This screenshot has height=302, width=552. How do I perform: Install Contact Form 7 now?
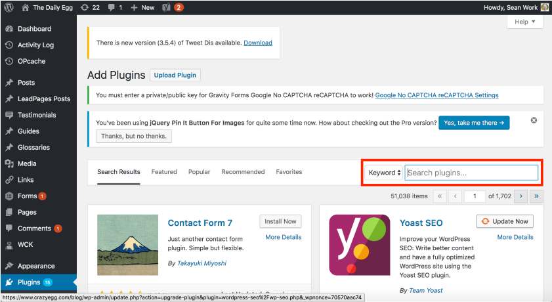click(x=280, y=221)
